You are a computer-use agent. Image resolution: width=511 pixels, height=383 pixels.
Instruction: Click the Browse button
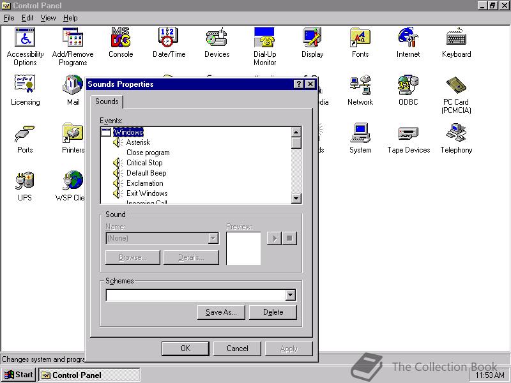[x=133, y=257]
